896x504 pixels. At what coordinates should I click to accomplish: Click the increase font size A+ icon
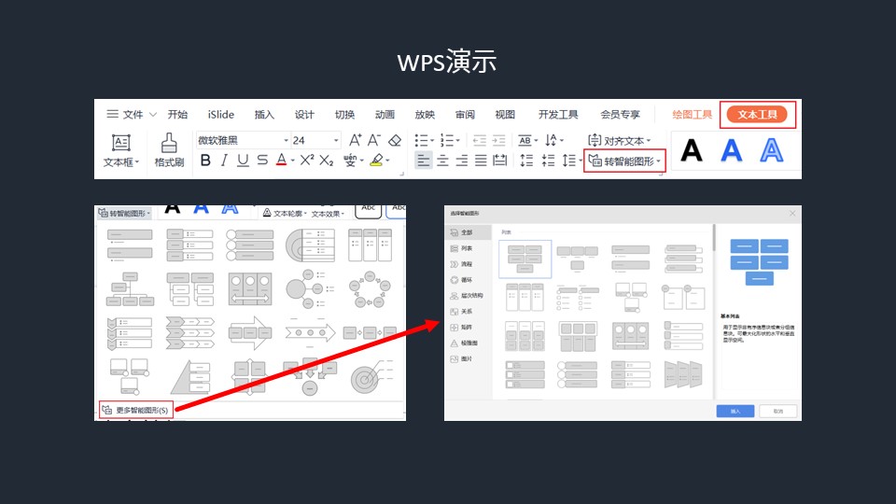click(356, 140)
